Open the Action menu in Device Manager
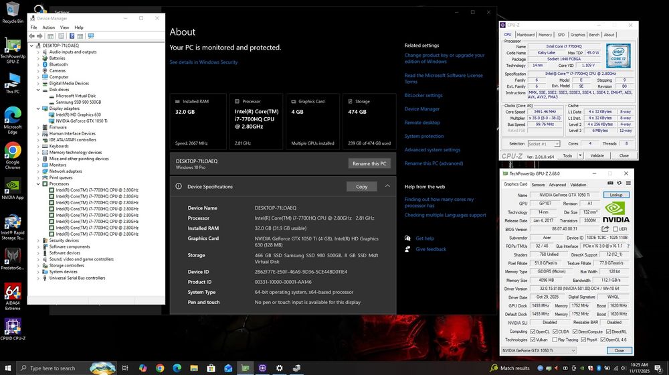 pos(48,27)
